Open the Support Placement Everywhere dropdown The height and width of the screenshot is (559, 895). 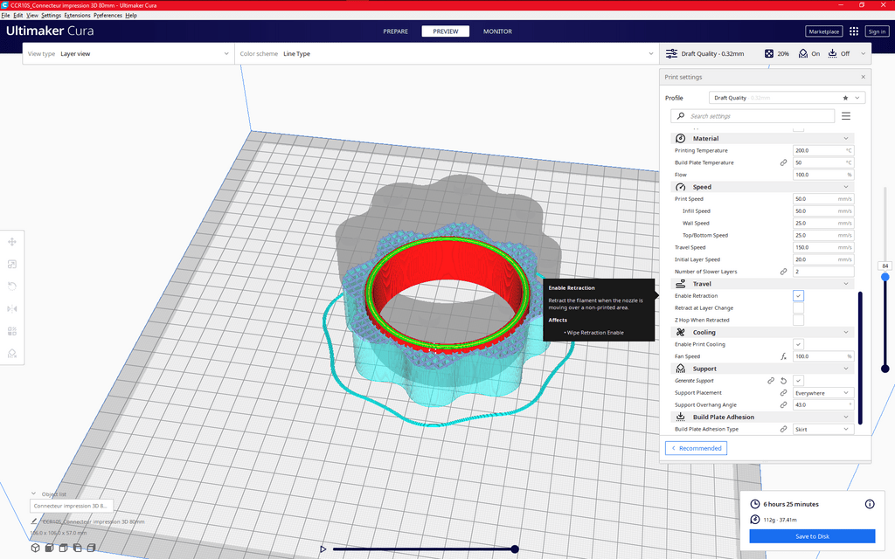click(823, 392)
